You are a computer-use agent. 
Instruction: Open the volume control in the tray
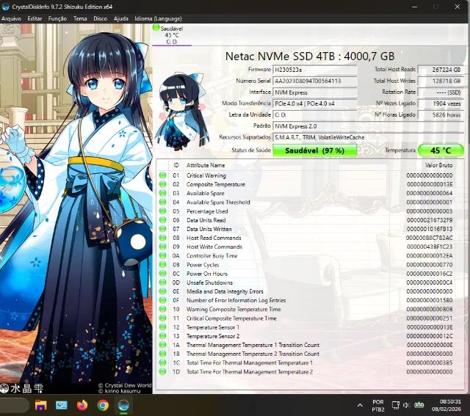coord(406,405)
